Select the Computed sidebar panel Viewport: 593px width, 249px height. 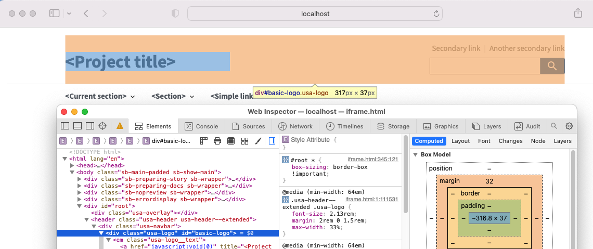click(x=429, y=141)
